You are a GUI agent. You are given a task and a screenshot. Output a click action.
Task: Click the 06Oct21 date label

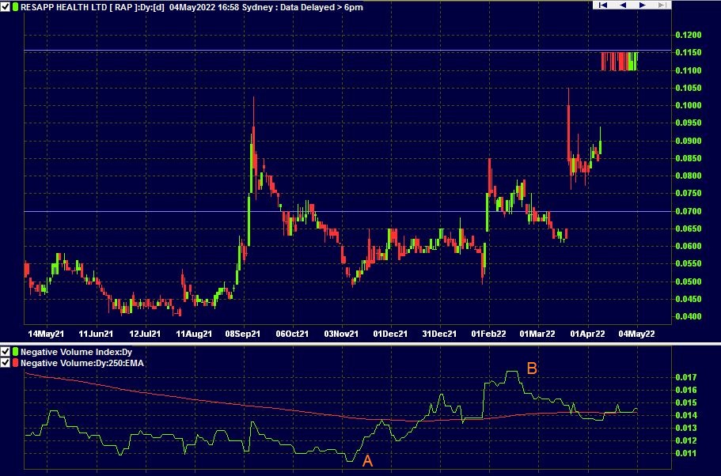tap(292, 334)
